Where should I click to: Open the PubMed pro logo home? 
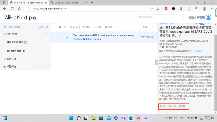tap(21, 18)
